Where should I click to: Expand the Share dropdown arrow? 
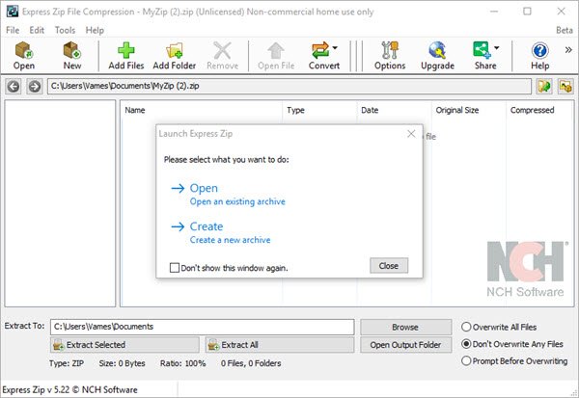497,47
